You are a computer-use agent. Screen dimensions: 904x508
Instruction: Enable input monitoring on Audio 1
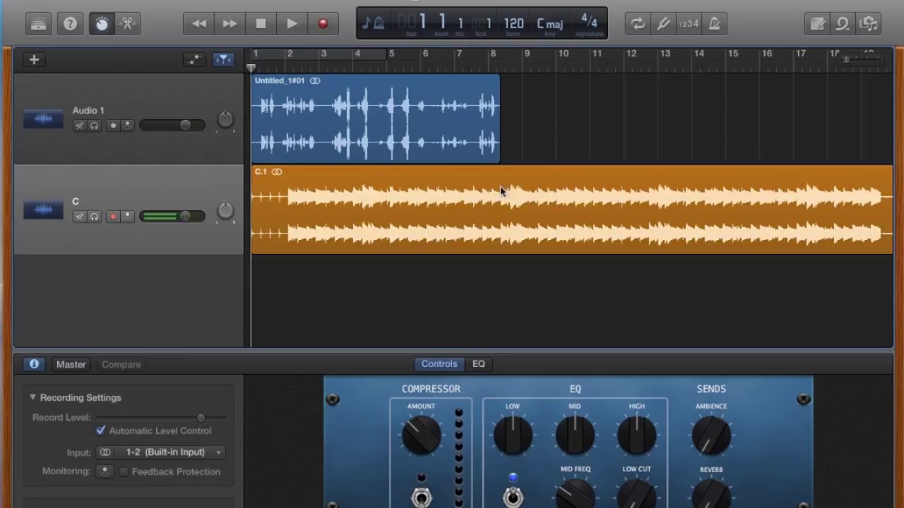click(x=127, y=126)
